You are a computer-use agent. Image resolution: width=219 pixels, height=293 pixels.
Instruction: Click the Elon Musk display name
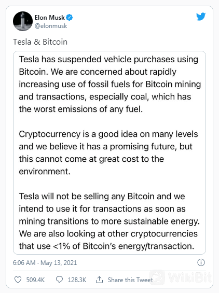pos(49,18)
